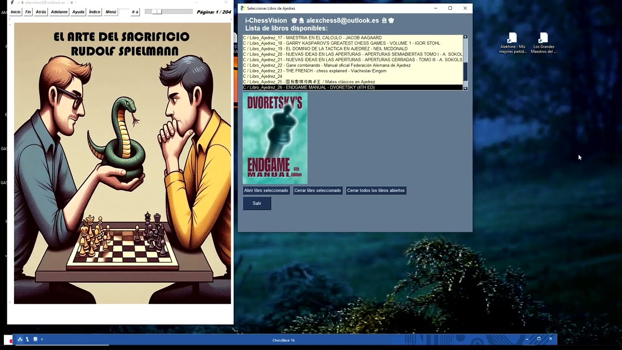Select Libro_Ajedrez_17 Maestria en el Calculo row
Viewport: 622px width, 350px height.
click(x=353, y=37)
